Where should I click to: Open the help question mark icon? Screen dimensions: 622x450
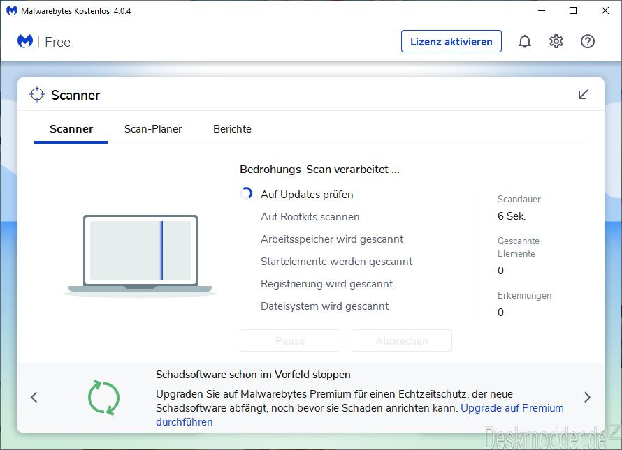pos(588,41)
